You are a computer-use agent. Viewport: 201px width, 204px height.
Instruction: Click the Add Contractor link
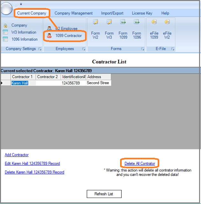click(x=17, y=155)
